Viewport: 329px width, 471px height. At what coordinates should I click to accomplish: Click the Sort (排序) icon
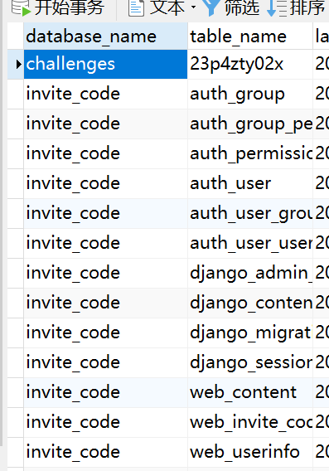(x=276, y=7)
